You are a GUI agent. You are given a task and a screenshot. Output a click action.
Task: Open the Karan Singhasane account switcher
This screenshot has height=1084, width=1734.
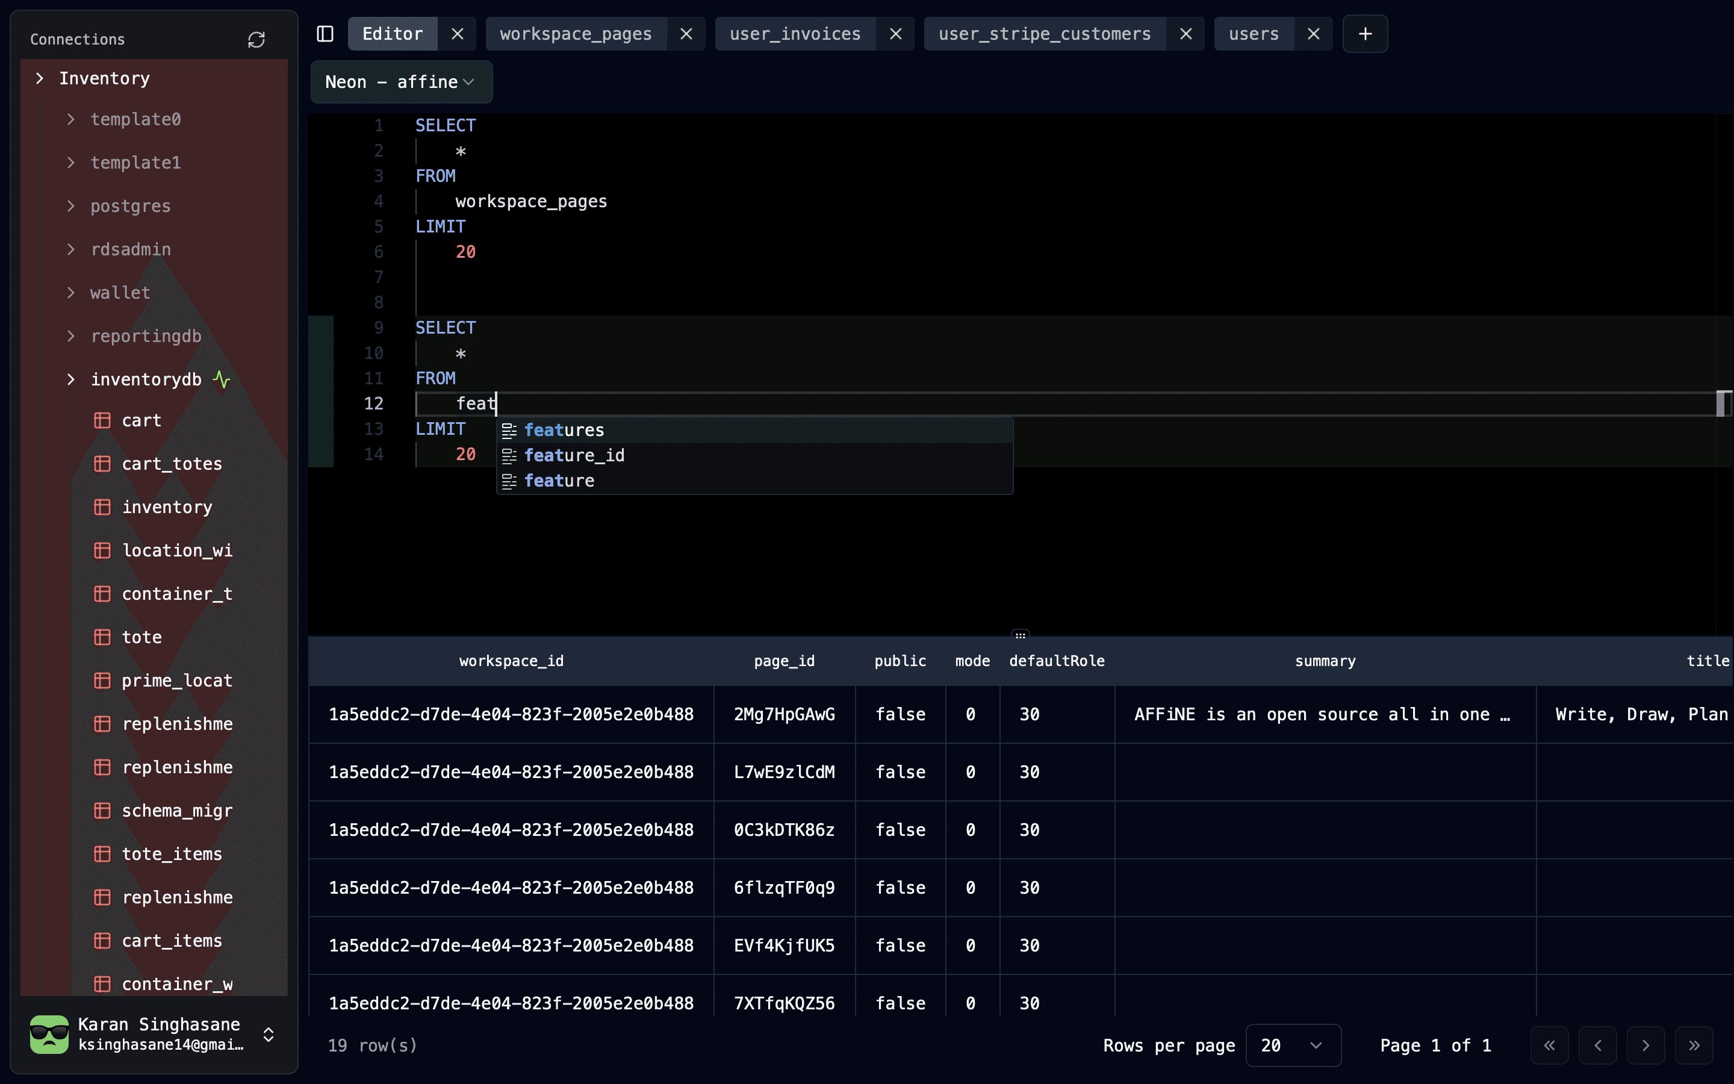[268, 1034]
